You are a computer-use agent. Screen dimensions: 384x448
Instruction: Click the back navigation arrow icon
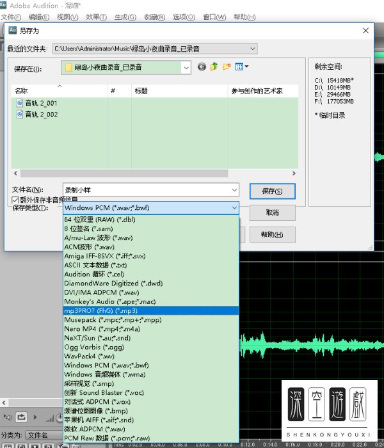point(202,67)
